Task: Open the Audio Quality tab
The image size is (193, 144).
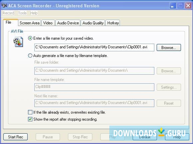Action: click(x=93, y=23)
